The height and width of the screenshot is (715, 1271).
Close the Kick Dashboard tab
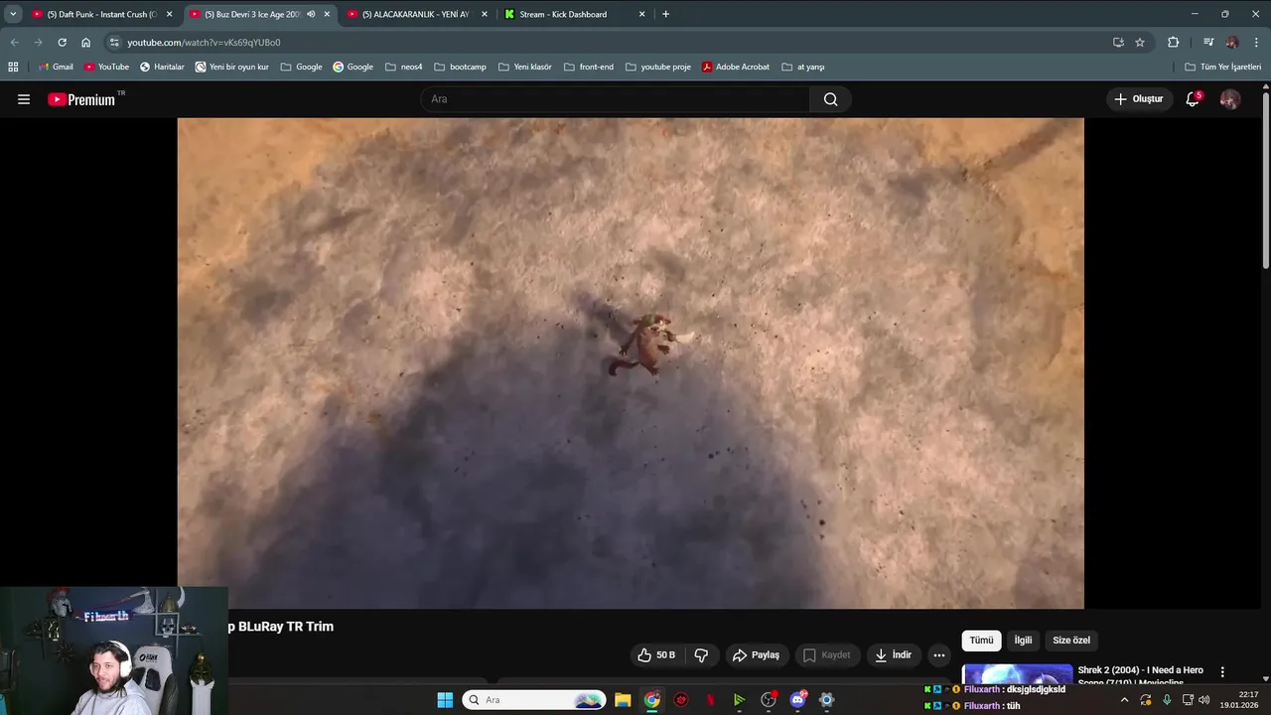point(641,14)
